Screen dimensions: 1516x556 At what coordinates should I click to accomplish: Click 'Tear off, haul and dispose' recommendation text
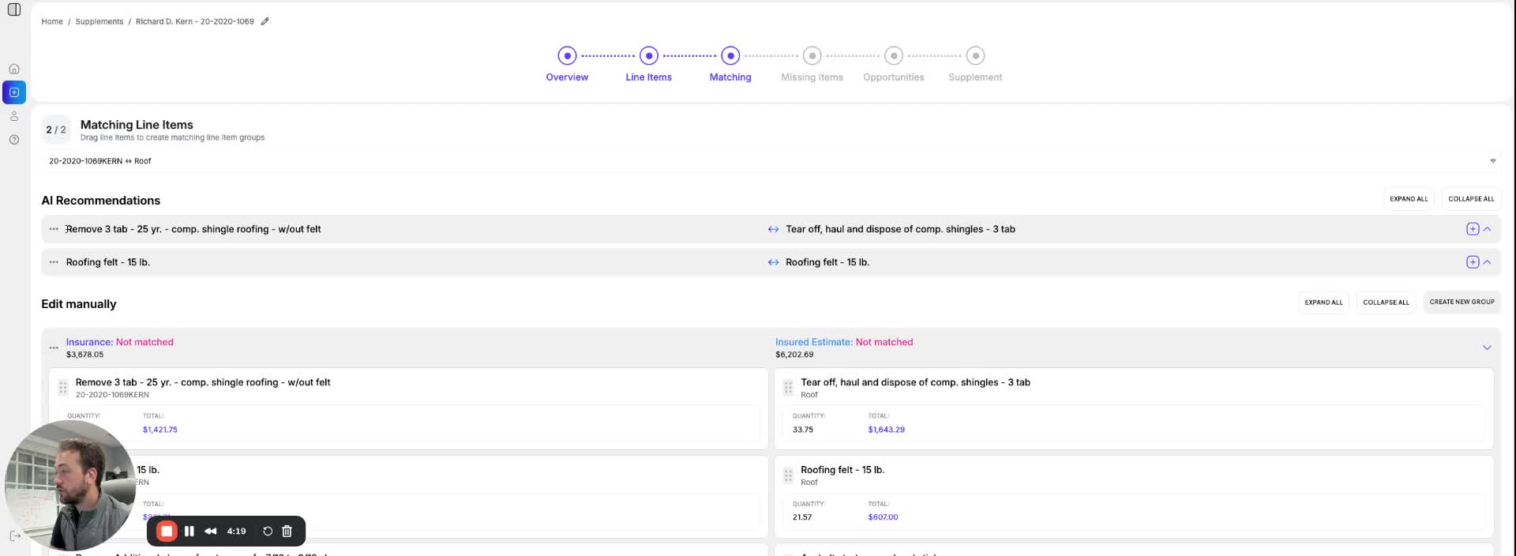pyautogui.click(x=900, y=229)
